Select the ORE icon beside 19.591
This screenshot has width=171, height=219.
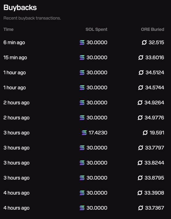point(145,133)
